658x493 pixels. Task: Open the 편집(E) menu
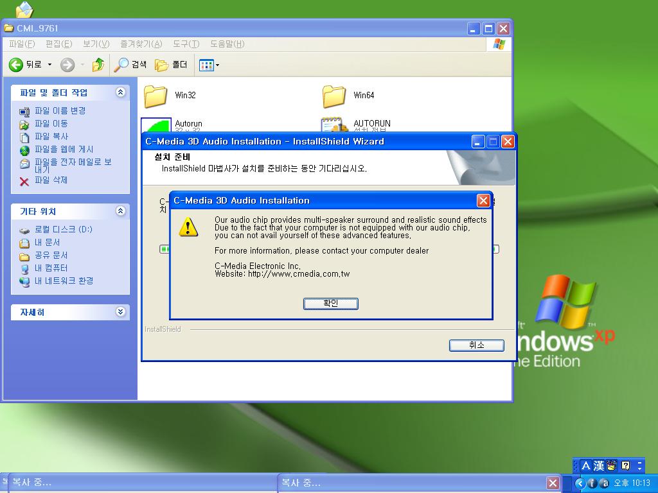click(58, 44)
